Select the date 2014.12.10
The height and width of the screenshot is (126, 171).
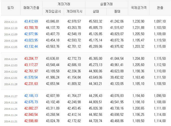(11, 28)
